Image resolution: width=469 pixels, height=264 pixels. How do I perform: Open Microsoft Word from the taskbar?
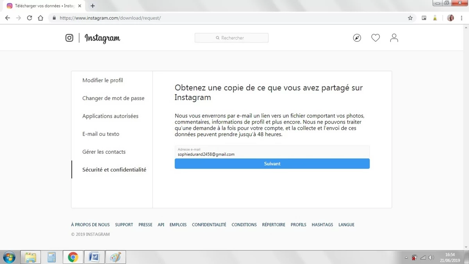coord(94,257)
